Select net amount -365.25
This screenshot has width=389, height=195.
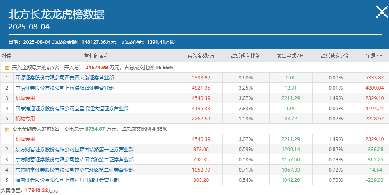click(375, 160)
